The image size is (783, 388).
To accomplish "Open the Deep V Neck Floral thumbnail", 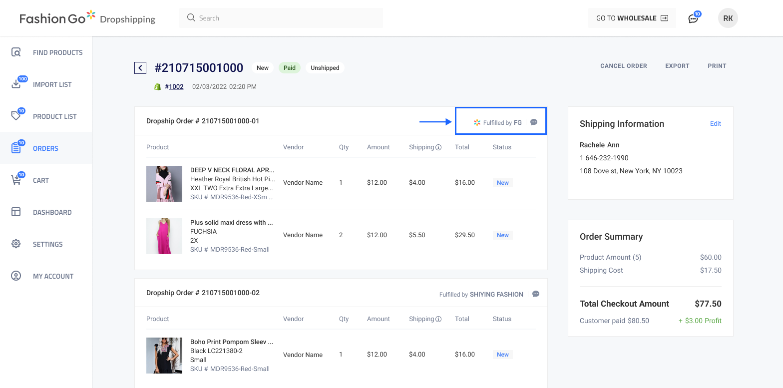I will (x=164, y=184).
